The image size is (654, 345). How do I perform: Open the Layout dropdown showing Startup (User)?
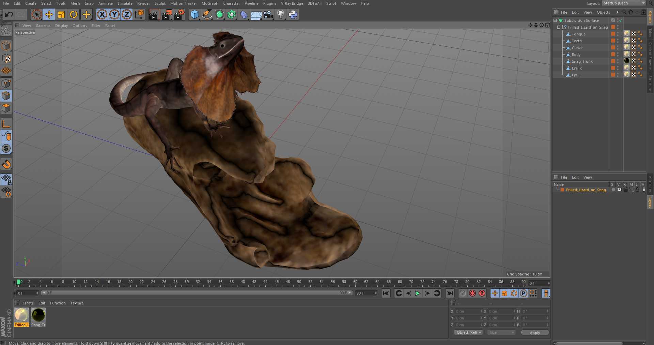(x=624, y=3)
